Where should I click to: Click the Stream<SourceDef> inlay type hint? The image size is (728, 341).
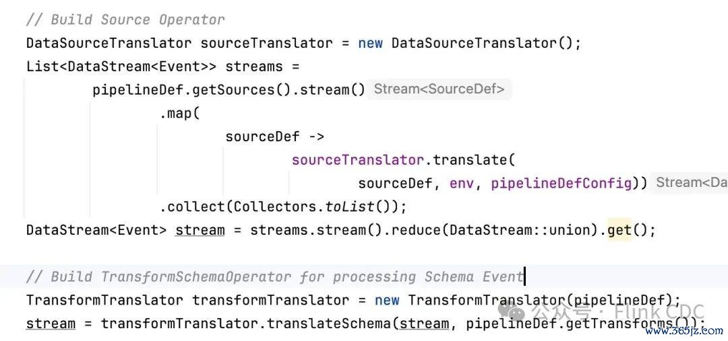(439, 89)
